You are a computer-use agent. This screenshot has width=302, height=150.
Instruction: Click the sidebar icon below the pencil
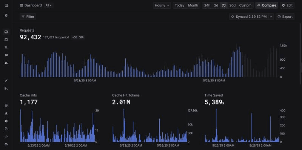click(6, 88)
